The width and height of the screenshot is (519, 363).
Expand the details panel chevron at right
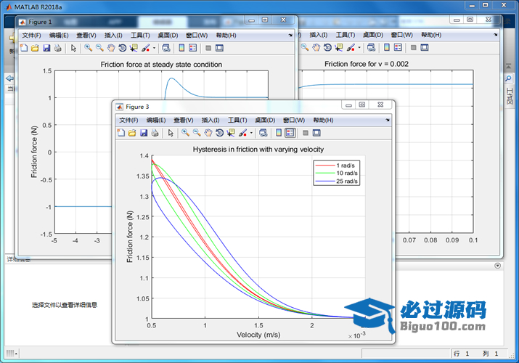point(497,266)
